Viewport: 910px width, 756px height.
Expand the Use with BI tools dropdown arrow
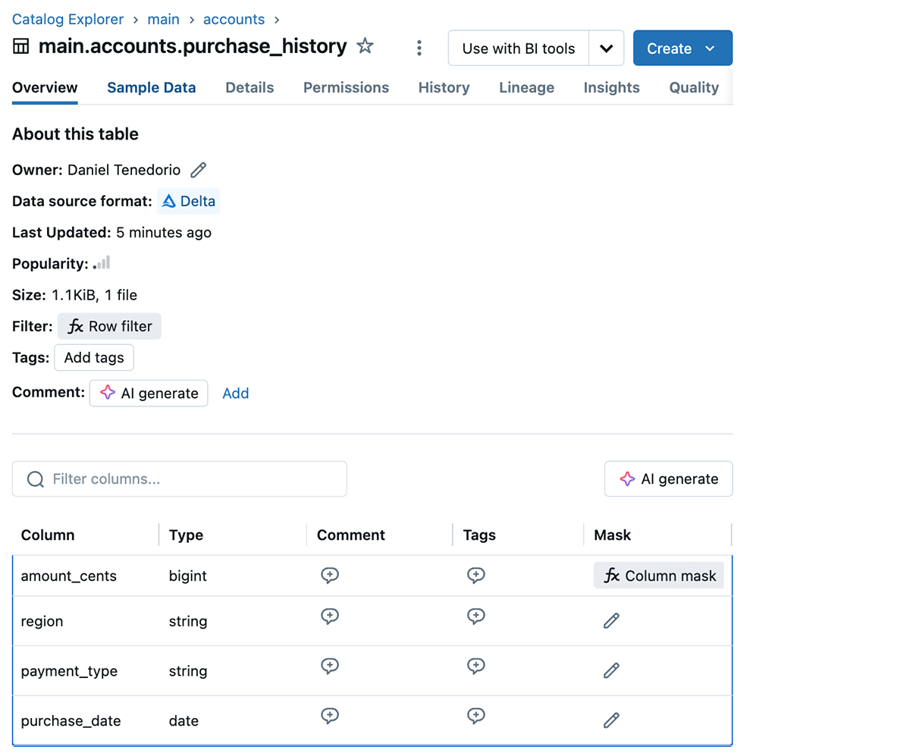pyautogui.click(x=606, y=47)
